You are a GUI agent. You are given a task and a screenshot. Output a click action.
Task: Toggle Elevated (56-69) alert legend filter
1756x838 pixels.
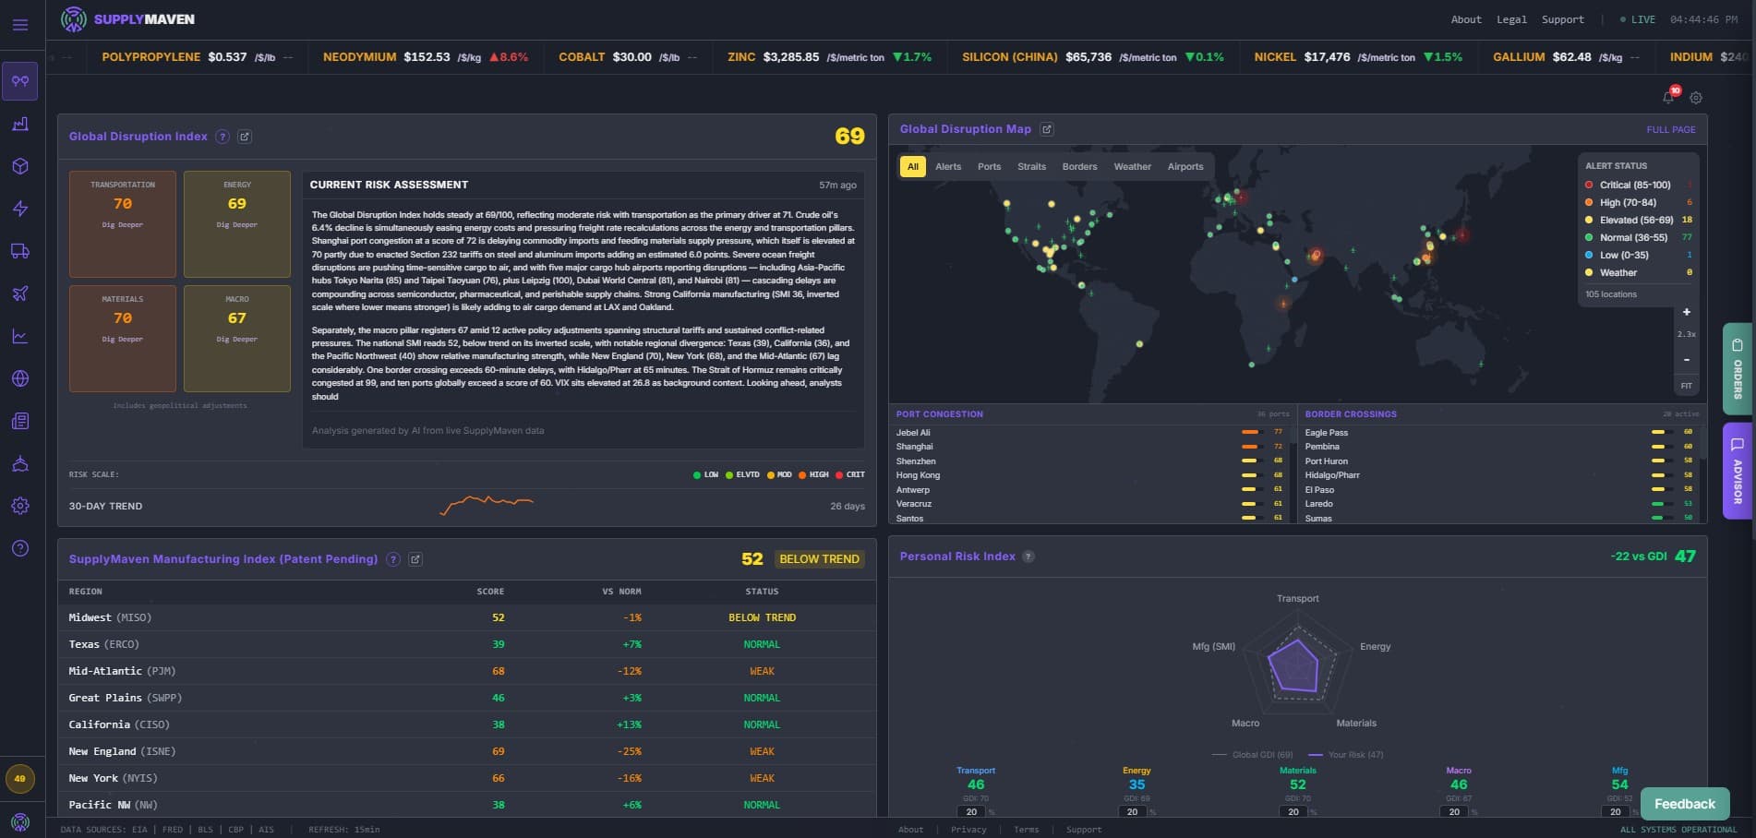1640,221
